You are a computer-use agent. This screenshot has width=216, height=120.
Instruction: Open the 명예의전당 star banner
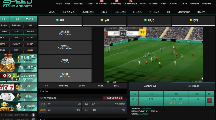[x=18, y=68]
